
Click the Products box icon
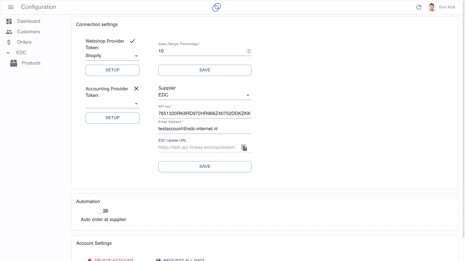click(x=14, y=63)
